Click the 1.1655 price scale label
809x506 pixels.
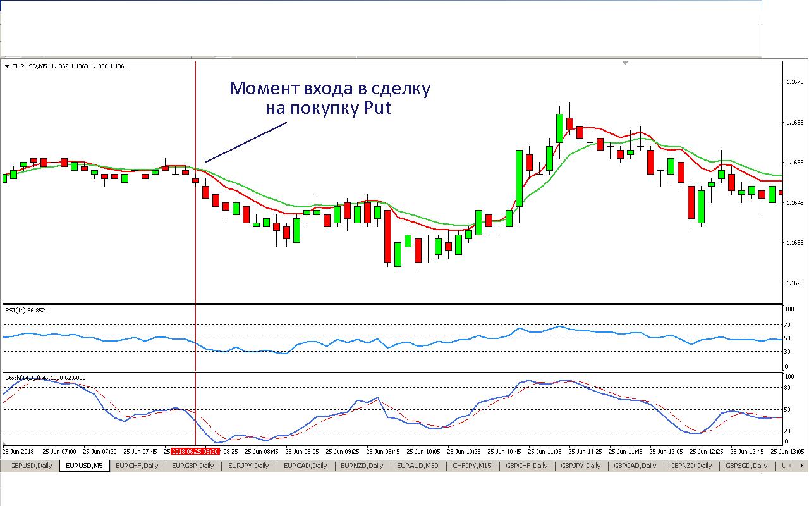[x=794, y=163]
